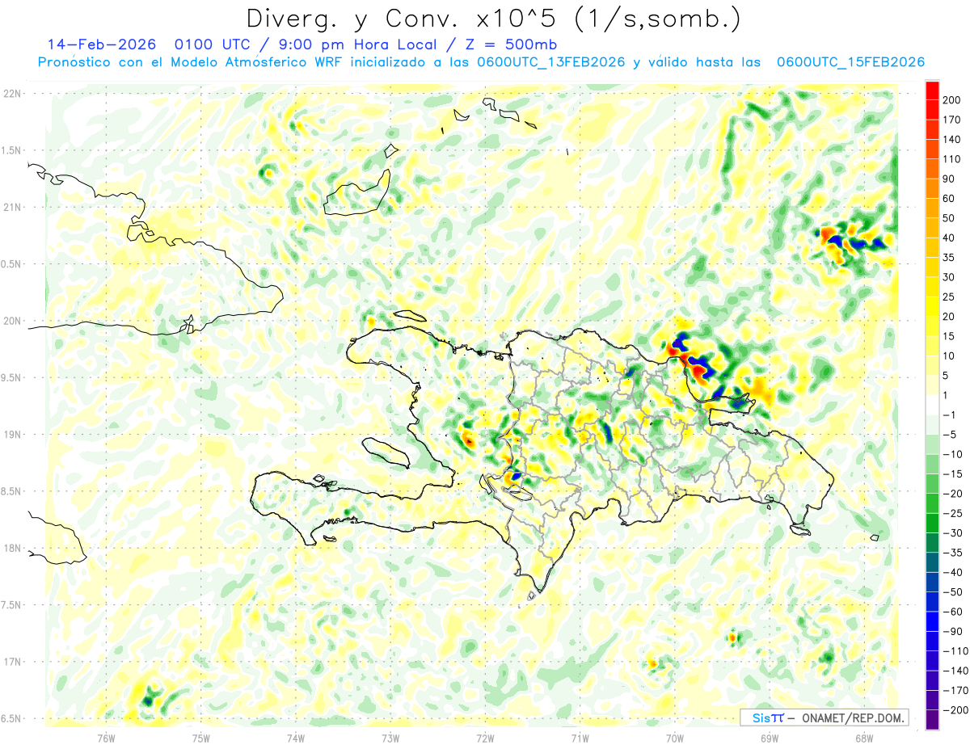Click the white color band between 1 and -1
Screen dimensions: 970x749
932,404
